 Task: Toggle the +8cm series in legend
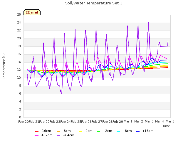[124, 131]
